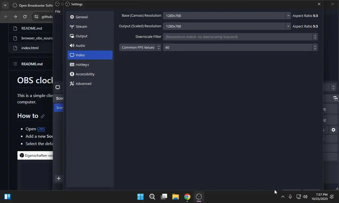339x203 pixels.
Task: Select the Video settings category
Action: point(90,55)
